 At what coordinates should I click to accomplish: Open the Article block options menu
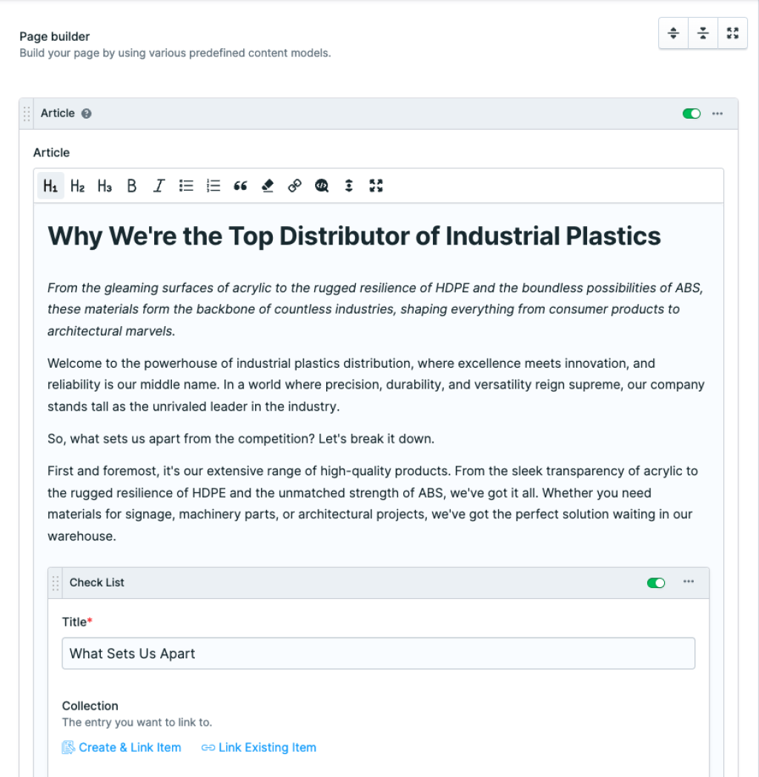717,113
